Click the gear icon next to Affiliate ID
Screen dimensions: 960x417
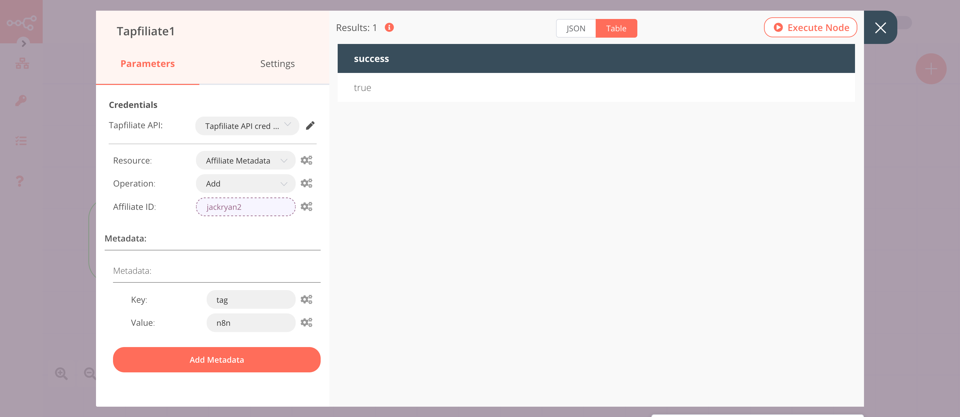[x=306, y=206]
